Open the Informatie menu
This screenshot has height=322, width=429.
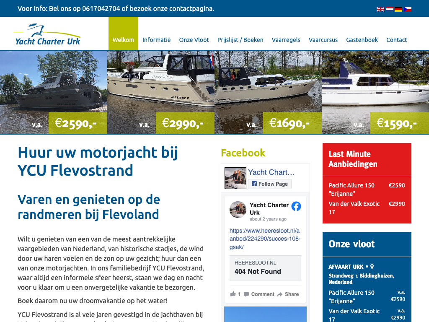(x=156, y=40)
